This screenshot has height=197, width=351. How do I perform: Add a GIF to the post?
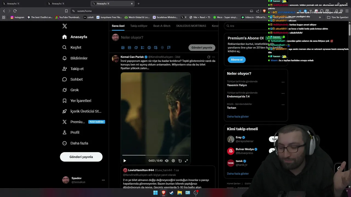click(129, 48)
